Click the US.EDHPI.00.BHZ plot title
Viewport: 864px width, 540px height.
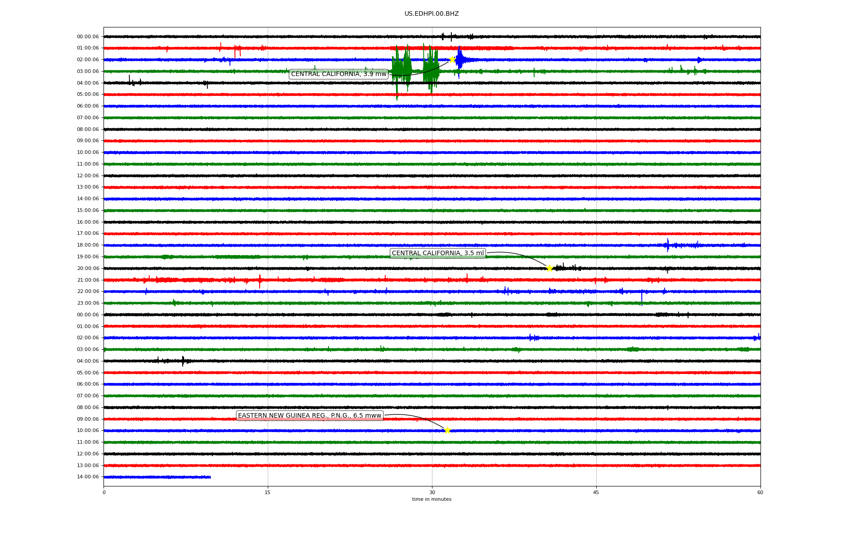[x=432, y=14]
